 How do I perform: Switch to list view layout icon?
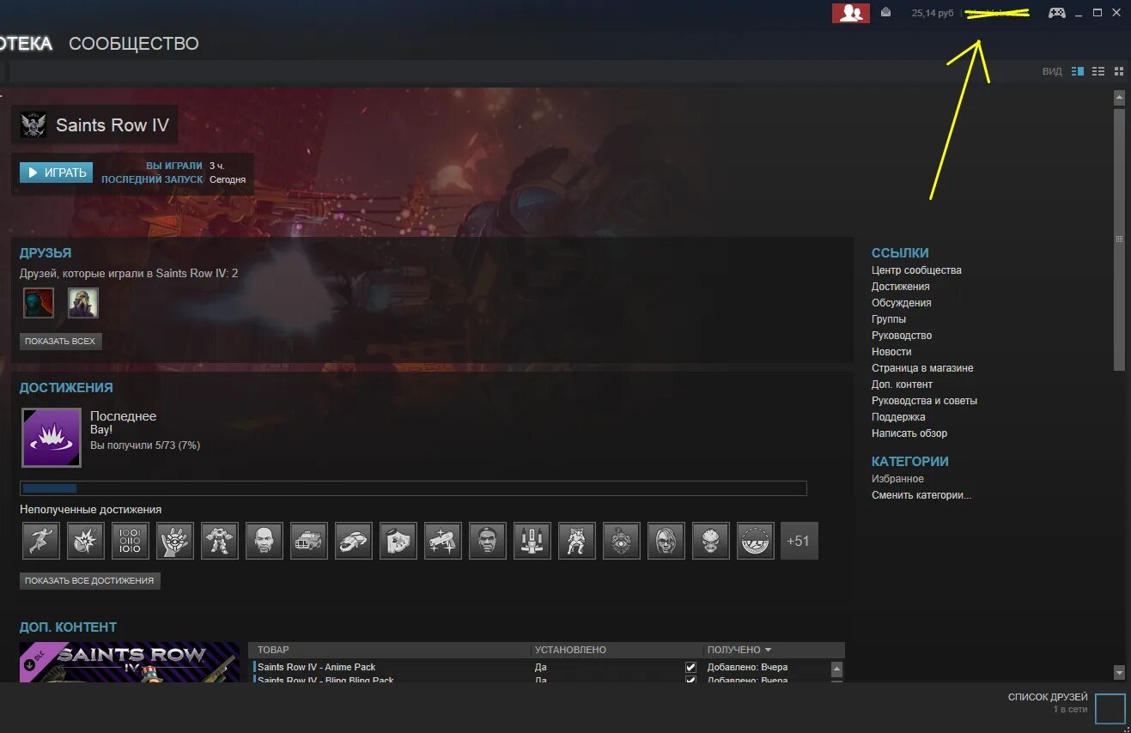click(1098, 71)
